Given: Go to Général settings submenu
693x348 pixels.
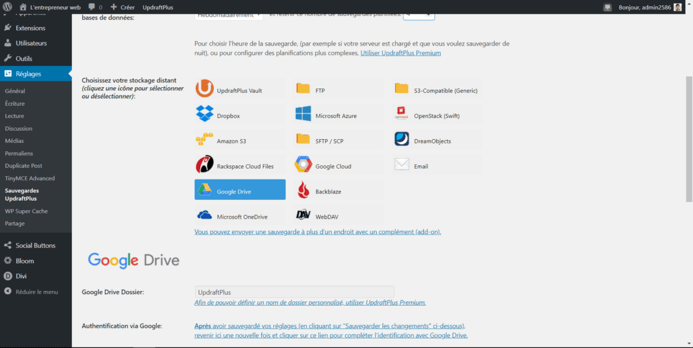Looking at the screenshot, I should (x=15, y=91).
